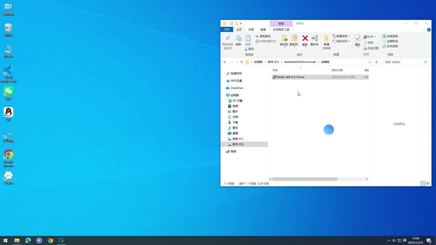Click 反向选择 (Invert selection) in the ribbon
Screen dimensions: 436x245
(x=390, y=46)
